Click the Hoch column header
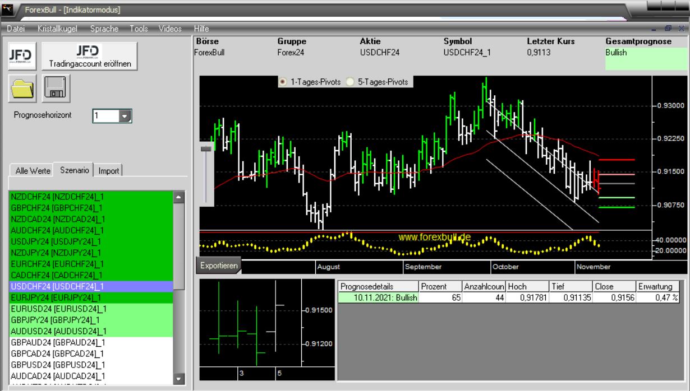The width and height of the screenshot is (690, 391). (x=527, y=286)
